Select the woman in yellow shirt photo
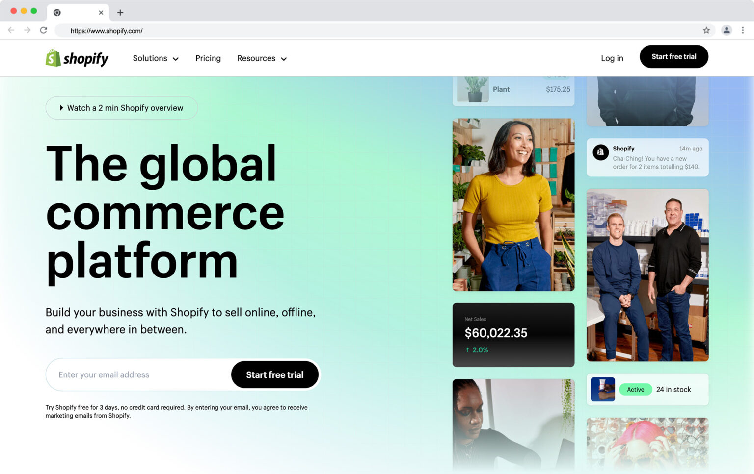This screenshot has width=754, height=474. pyautogui.click(x=513, y=204)
